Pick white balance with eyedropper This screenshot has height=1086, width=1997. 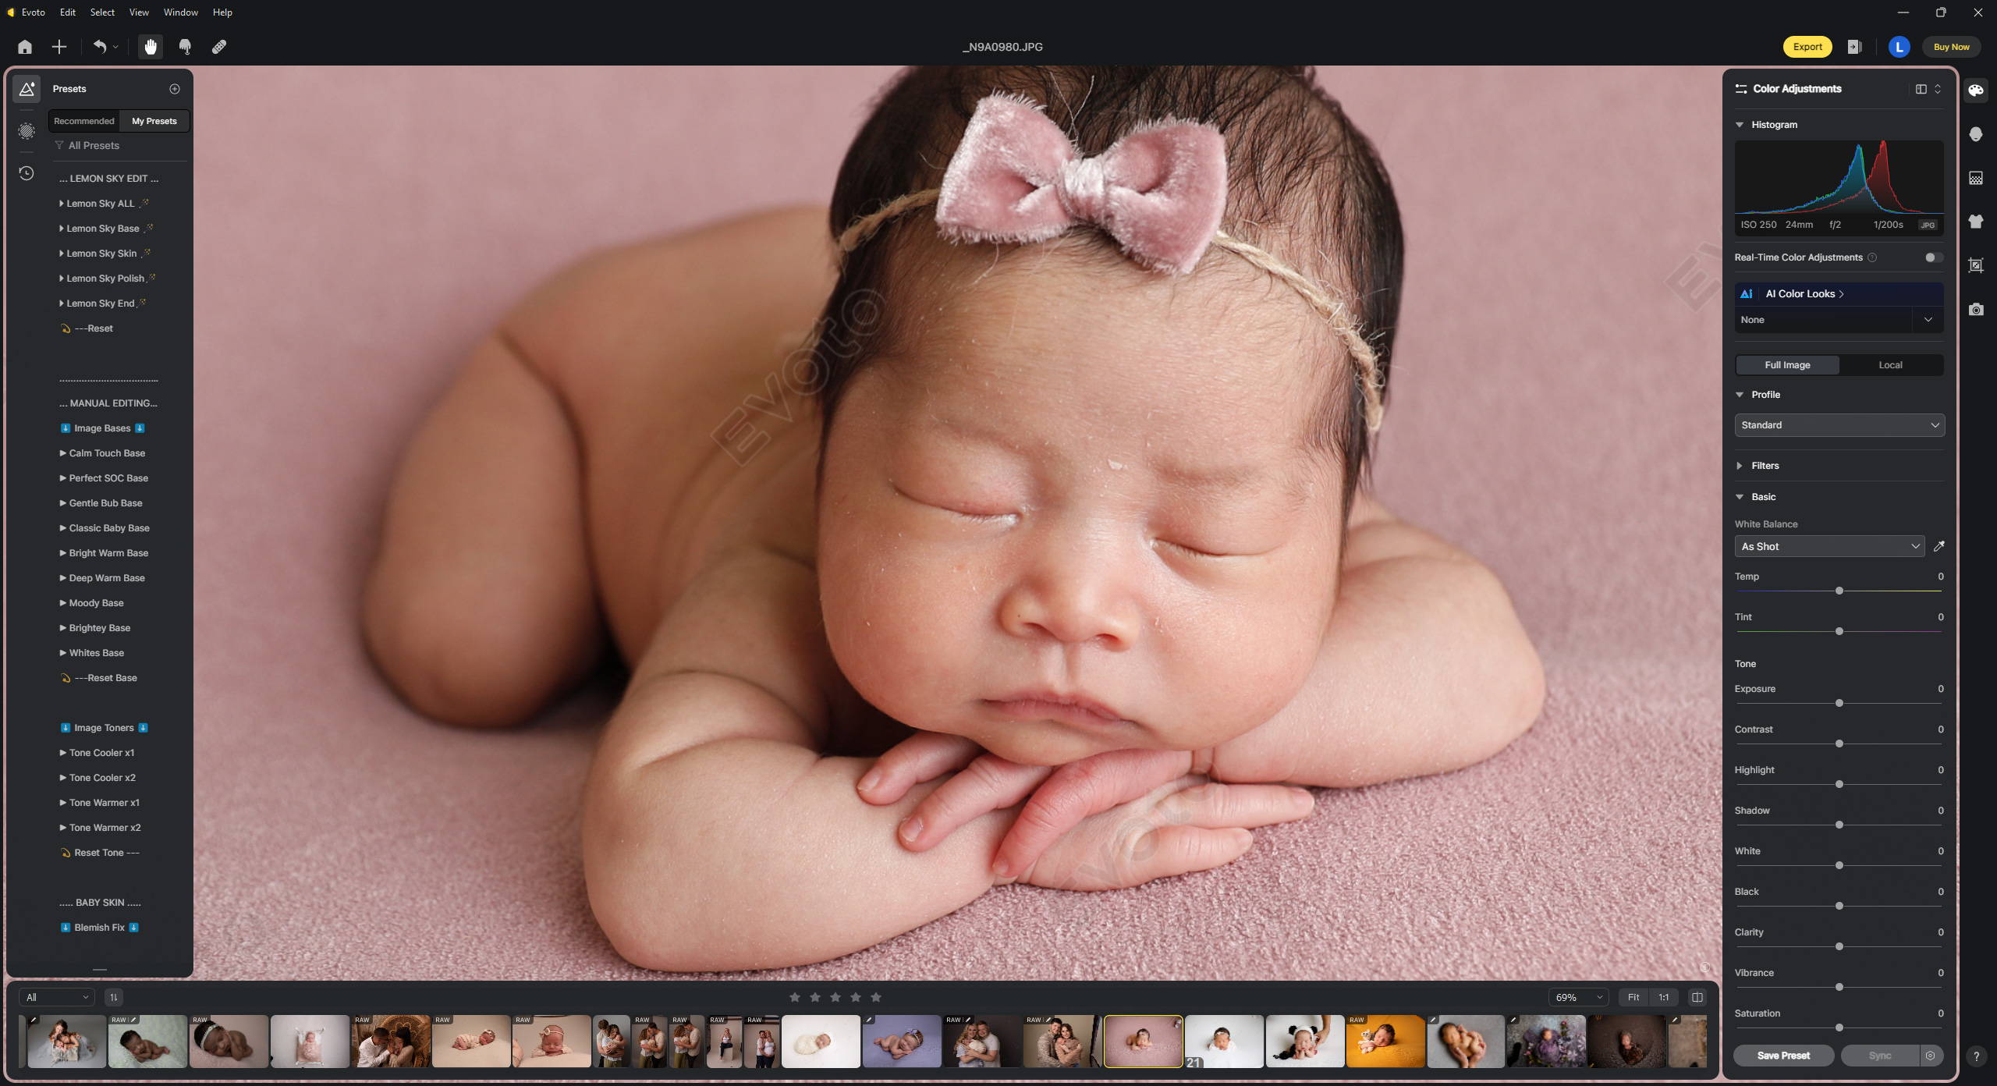click(x=1939, y=547)
